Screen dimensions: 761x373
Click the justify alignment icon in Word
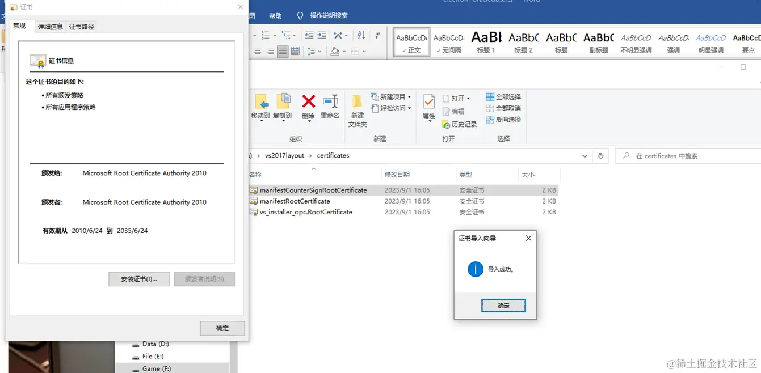click(283, 52)
